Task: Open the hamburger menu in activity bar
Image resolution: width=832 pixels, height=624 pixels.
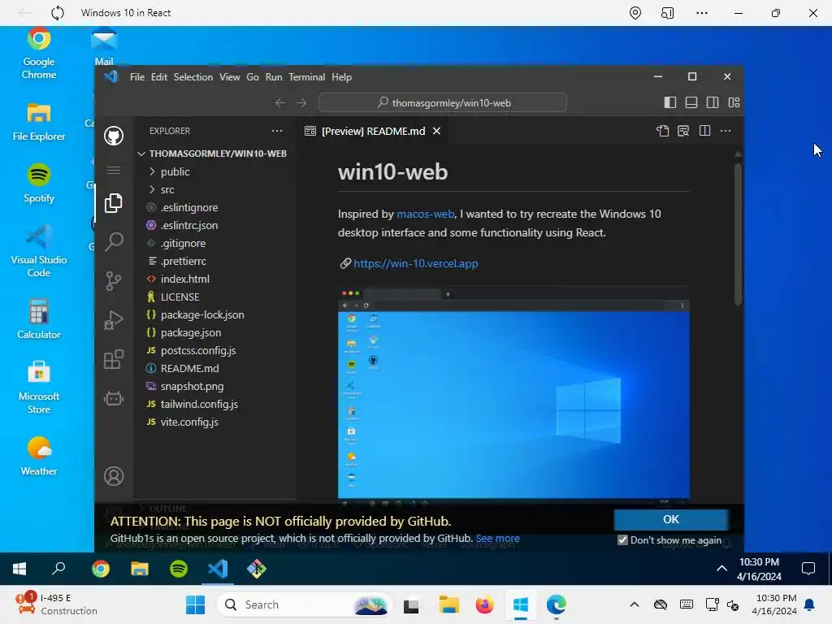Action: 114,171
